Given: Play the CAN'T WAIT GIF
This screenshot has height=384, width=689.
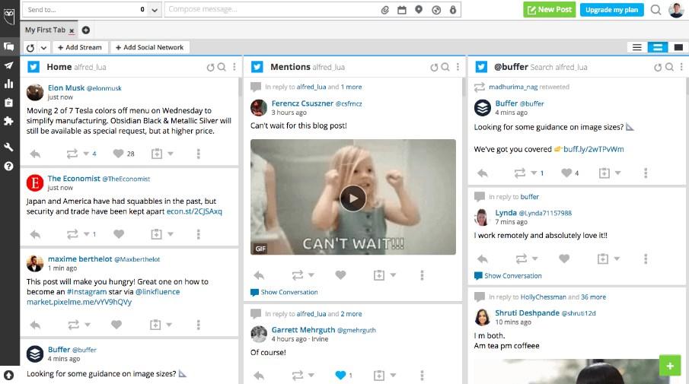Looking at the screenshot, I should 352,198.
